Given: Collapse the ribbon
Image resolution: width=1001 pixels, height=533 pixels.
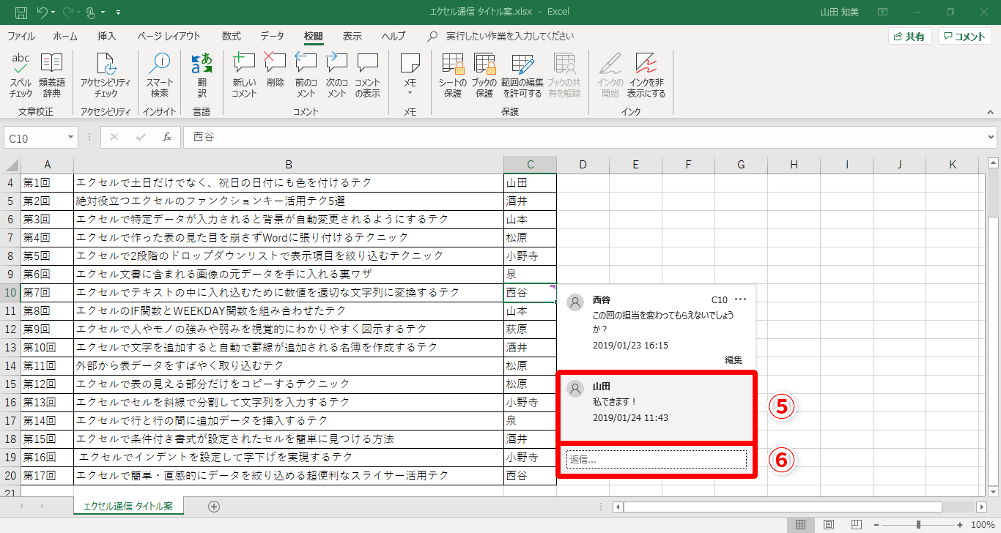Looking at the screenshot, I should [x=990, y=111].
